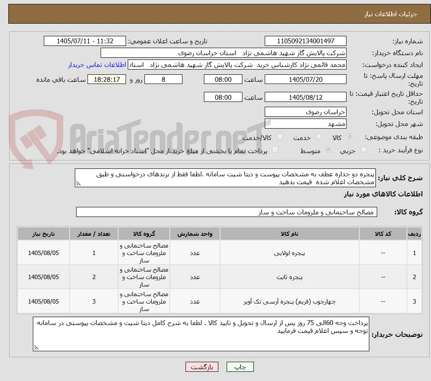Select the کالا radio button
This screenshot has width=431, height=381.
(x=350, y=136)
